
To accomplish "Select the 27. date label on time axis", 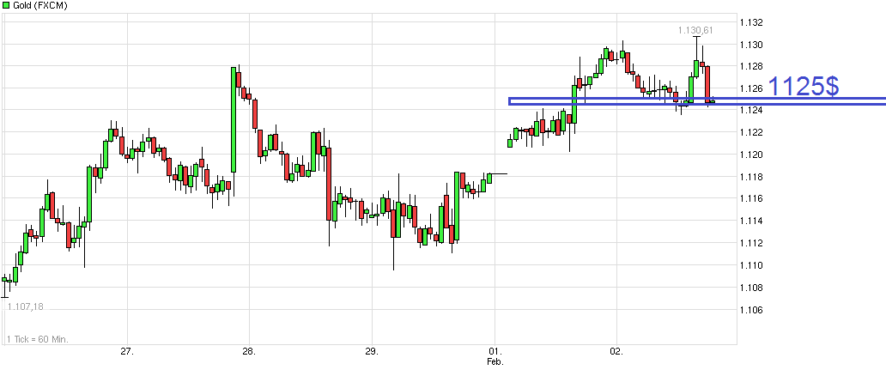I will coord(126,351).
